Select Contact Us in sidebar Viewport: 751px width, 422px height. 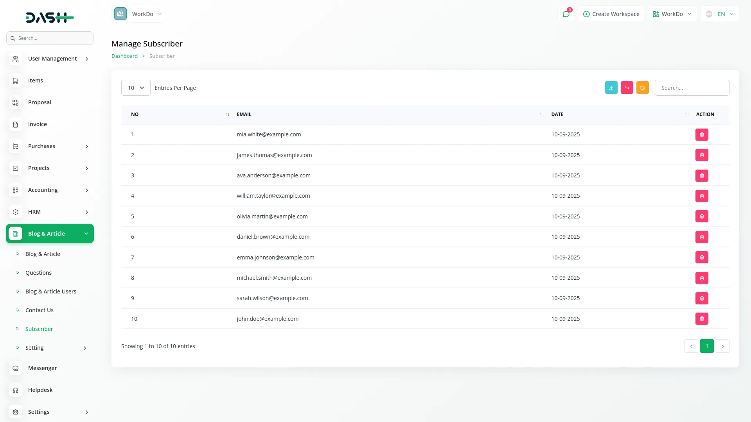(39, 310)
